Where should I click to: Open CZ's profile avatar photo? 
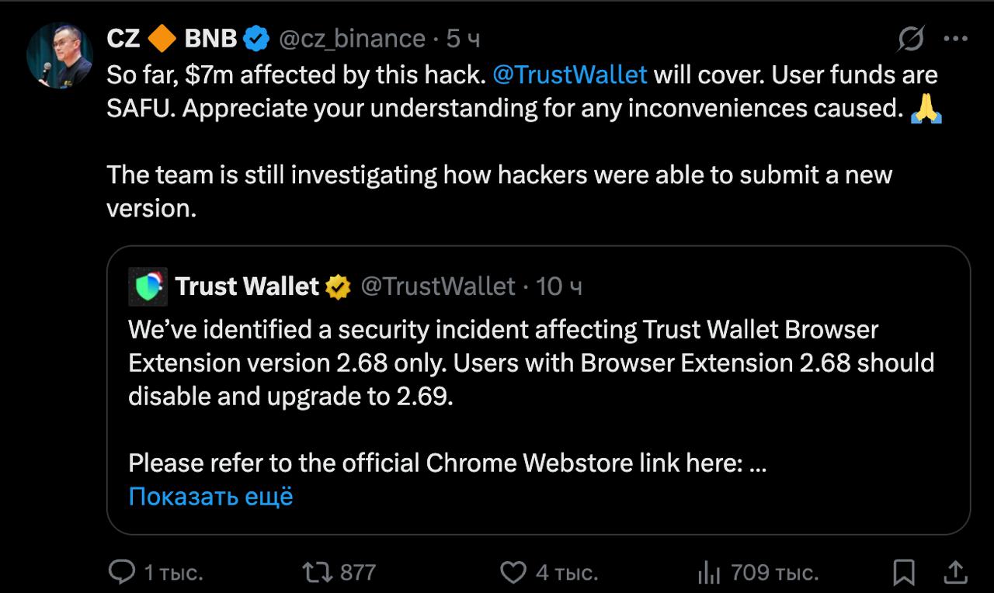coord(60,55)
